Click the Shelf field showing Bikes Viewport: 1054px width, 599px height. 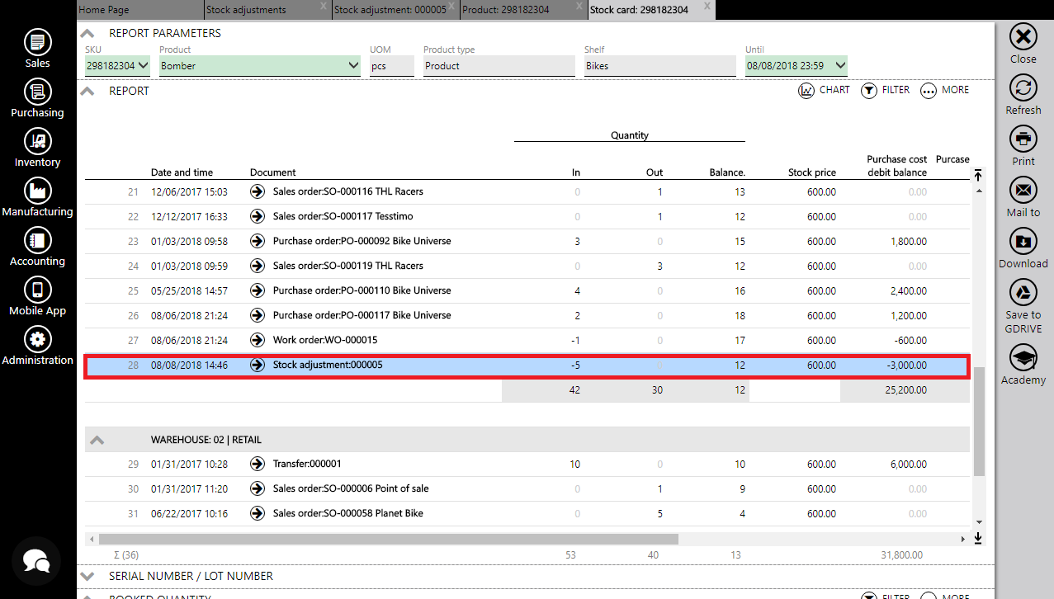click(x=659, y=66)
